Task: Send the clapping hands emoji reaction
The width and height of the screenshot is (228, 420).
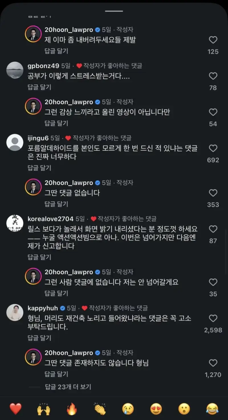Action: pos(100,409)
